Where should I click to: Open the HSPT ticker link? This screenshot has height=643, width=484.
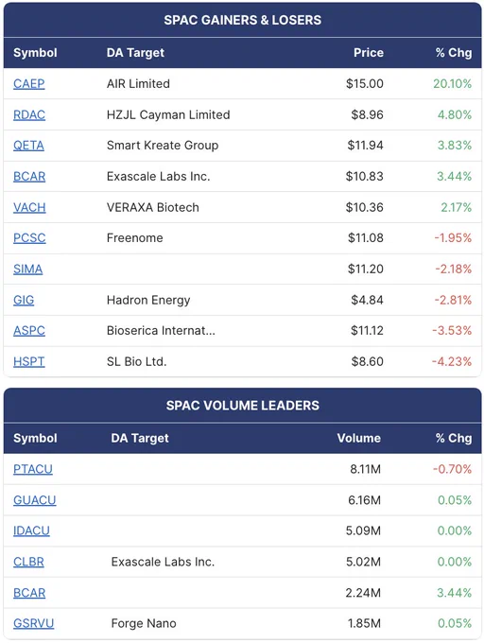pos(29,361)
